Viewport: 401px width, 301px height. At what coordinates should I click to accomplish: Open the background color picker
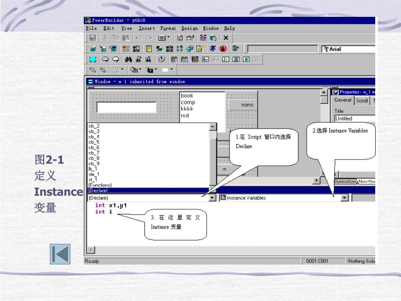point(136,70)
